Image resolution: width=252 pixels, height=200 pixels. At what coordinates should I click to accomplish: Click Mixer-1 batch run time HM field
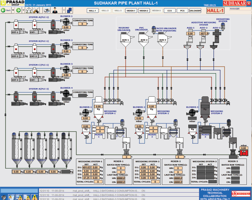click(x=121, y=168)
